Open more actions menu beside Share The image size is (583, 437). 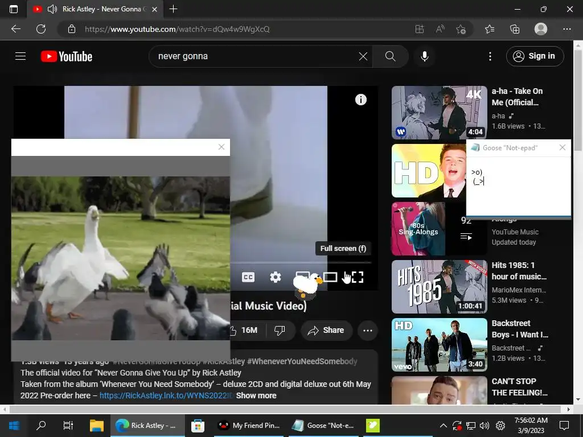click(368, 331)
